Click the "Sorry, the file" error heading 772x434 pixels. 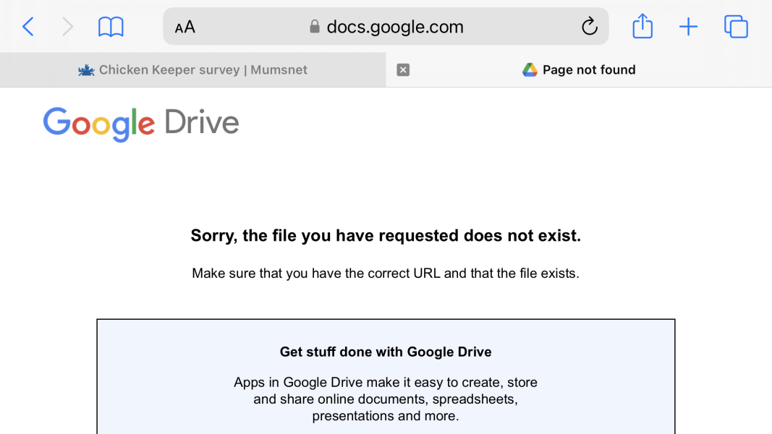pos(386,236)
